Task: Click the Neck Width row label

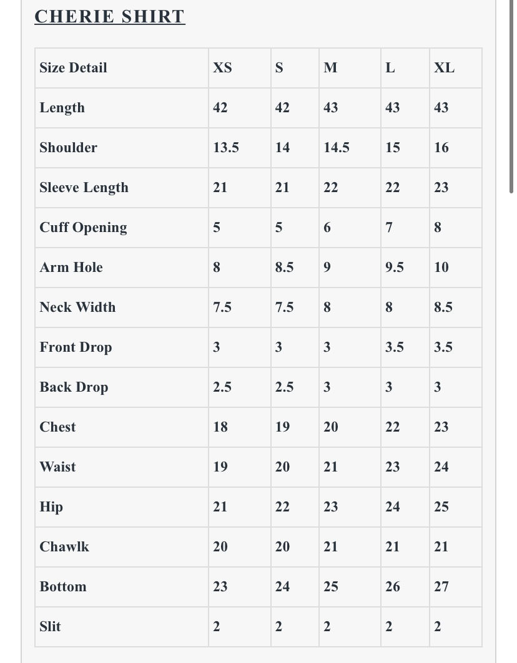Action: click(x=77, y=307)
